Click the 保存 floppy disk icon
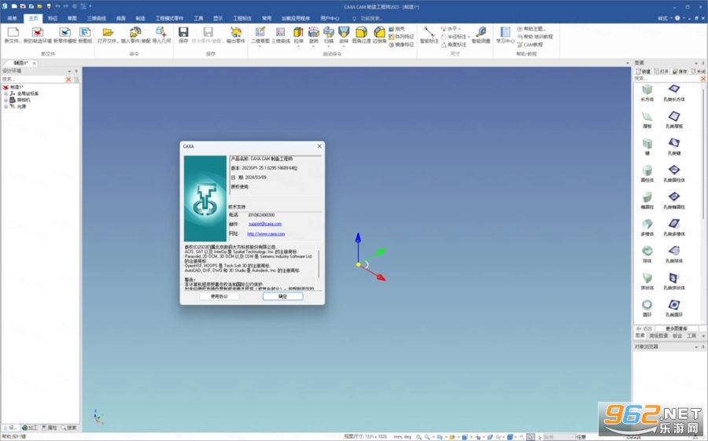The width and height of the screenshot is (708, 441). click(183, 32)
